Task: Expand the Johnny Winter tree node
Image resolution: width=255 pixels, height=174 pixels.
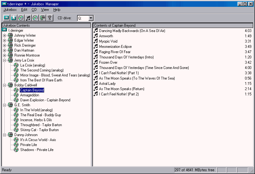Action: [x=4, y=35]
